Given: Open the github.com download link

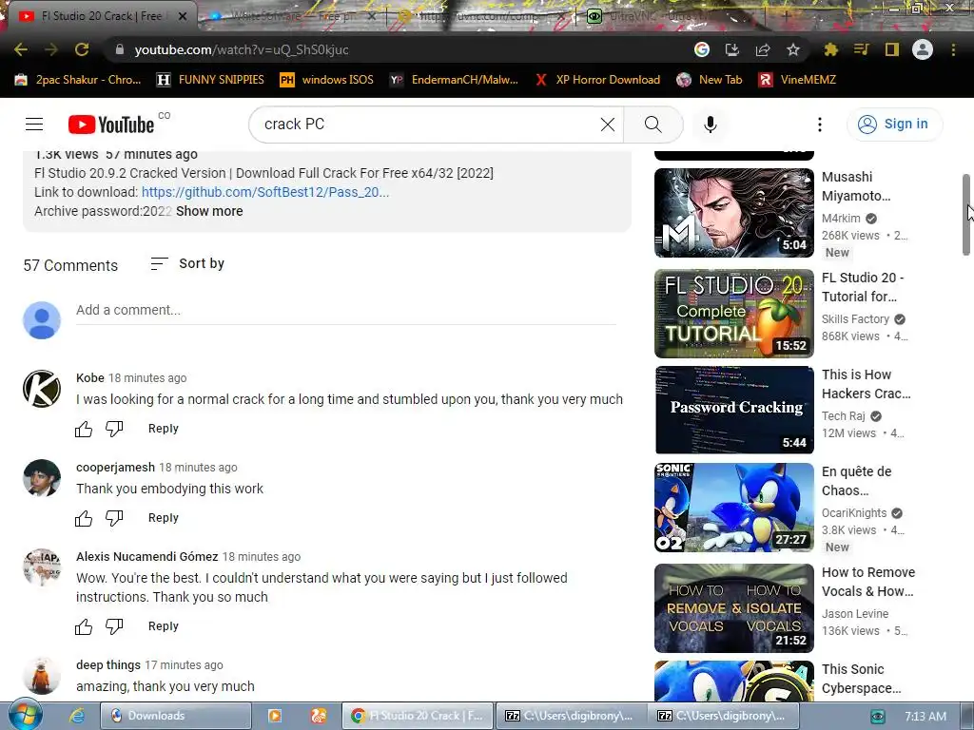Looking at the screenshot, I should [x=265, y=192].
